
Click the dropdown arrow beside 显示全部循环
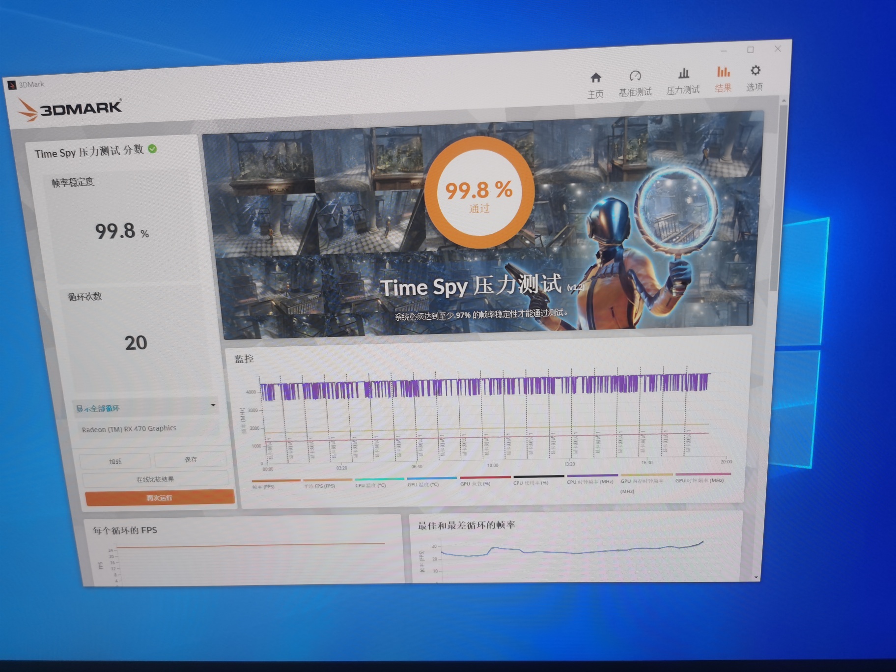tap(213, 405)
